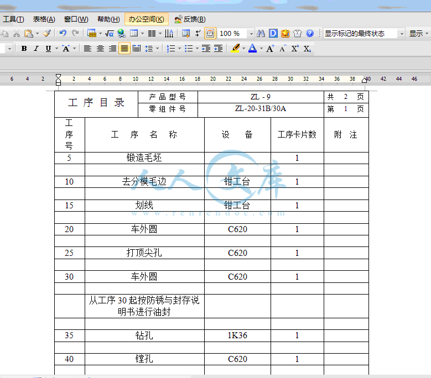Apply the yellow highlight color
Image resolution: width=431 pixels, height=378 pixels.
click(235, 49)
